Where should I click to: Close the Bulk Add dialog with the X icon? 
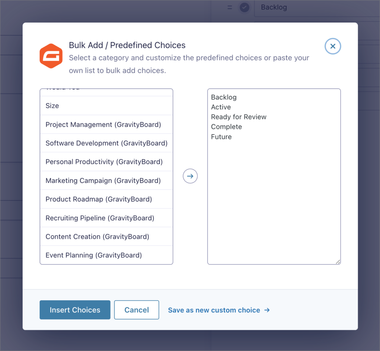coord(332,46)
